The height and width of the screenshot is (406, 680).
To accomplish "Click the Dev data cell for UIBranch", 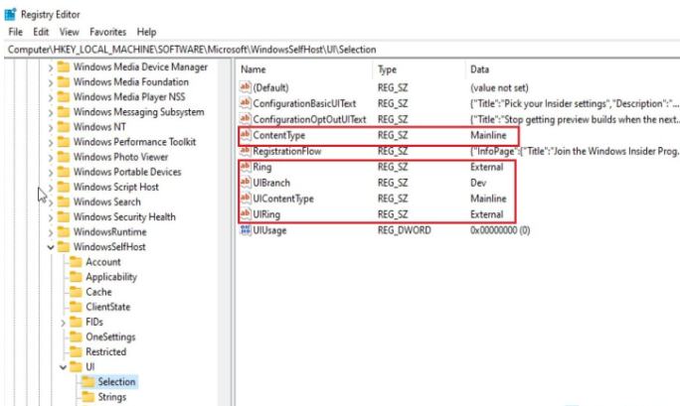I will [x=478, y=183].
